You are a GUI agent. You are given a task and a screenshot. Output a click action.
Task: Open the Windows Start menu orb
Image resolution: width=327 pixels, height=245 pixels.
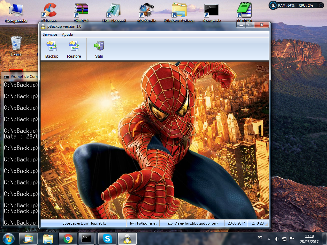tap(8, 238)
